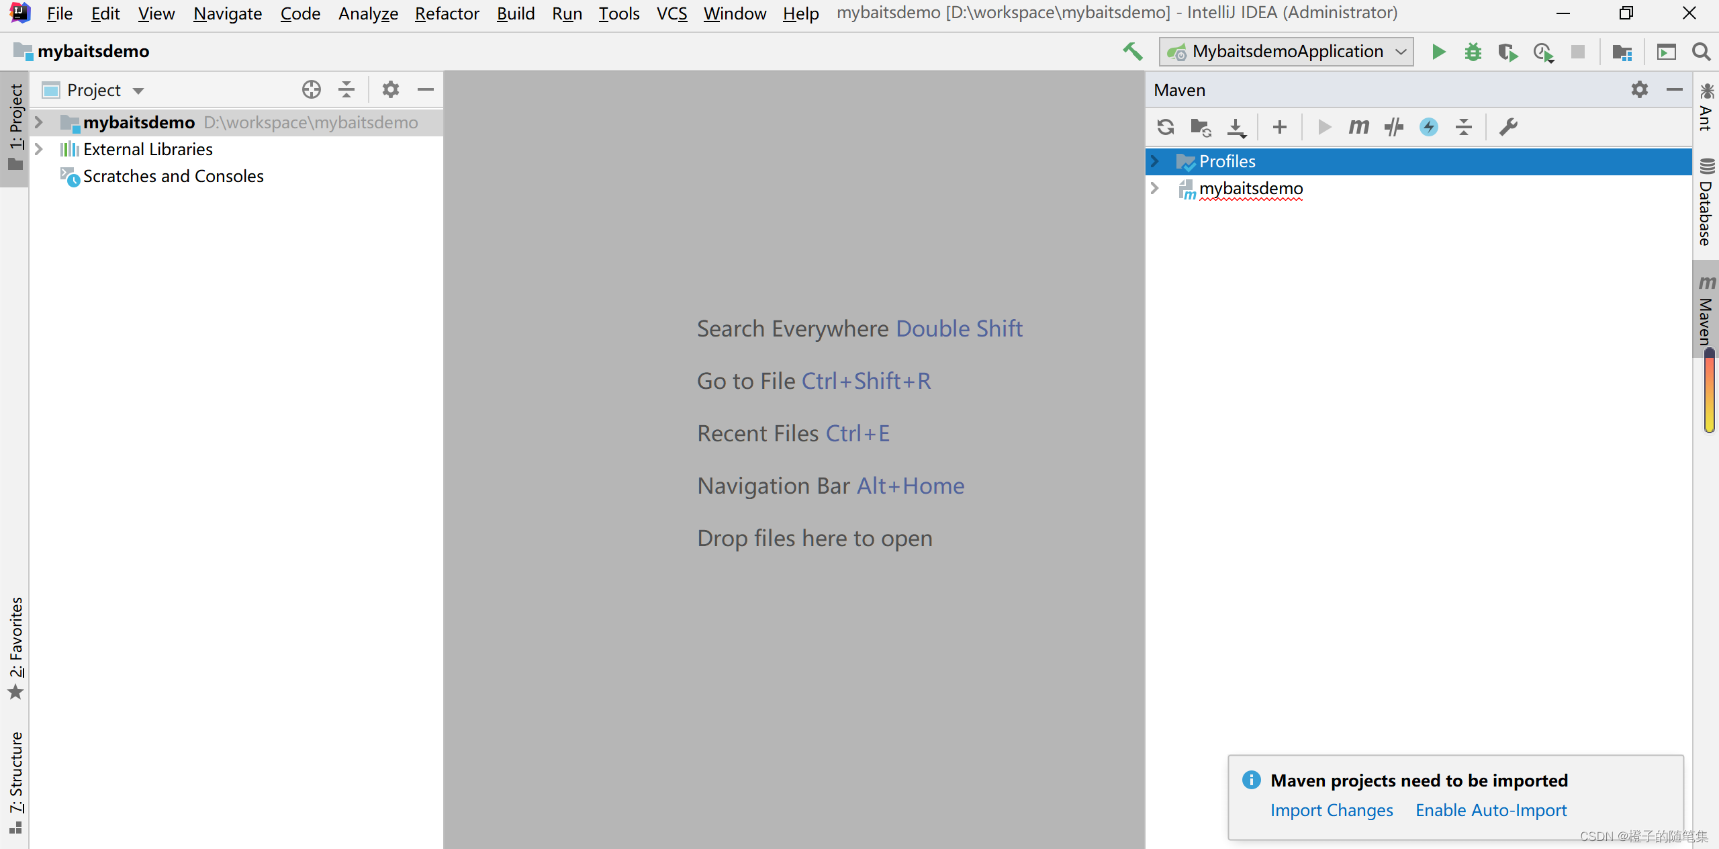This screenshot has height=849, width=1719.
Task: Open Maven panel gear options
Action: [1640, 89]
